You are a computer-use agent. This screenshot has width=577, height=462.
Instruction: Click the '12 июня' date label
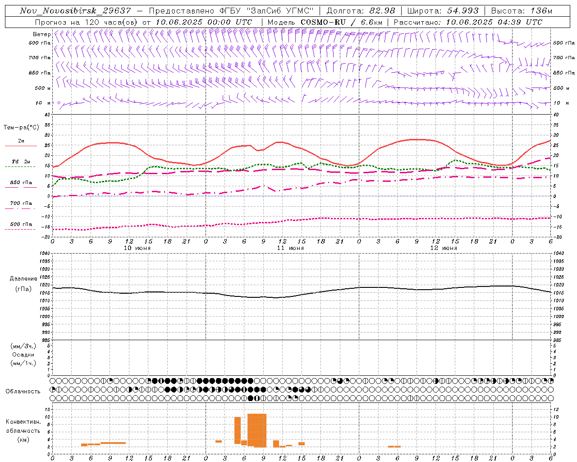pyautogui.click(x=444, y=248)
